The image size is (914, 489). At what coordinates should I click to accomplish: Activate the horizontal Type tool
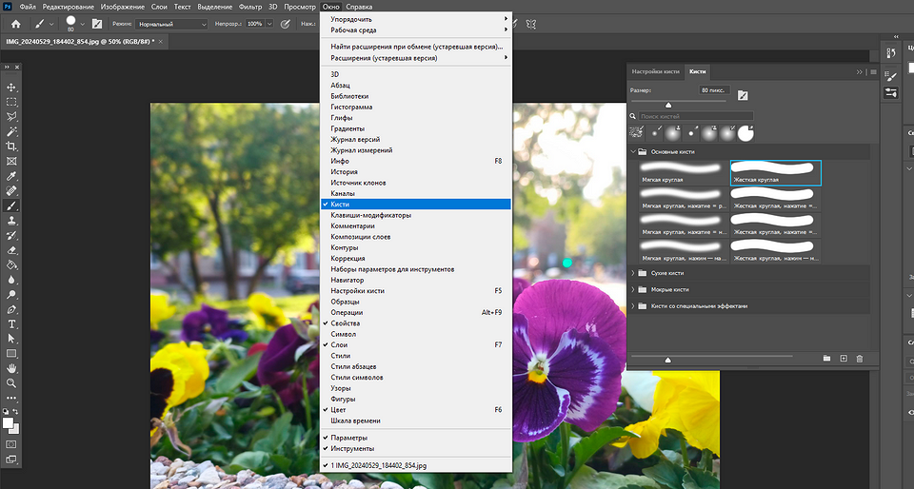click(12, 323)
